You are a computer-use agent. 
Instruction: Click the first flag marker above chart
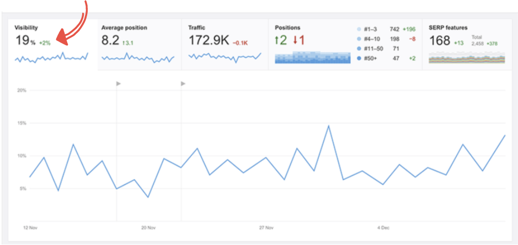click(x=118, y=83)
